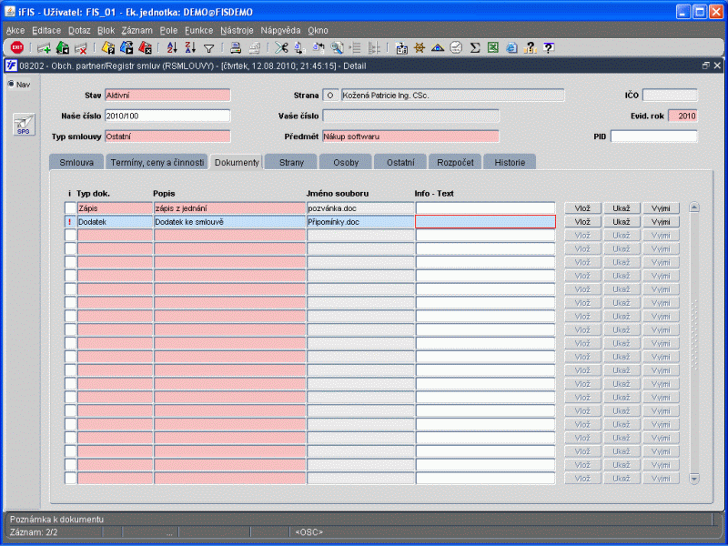728x546 pixels.
Task: Click the round clock toolbar icon
Action: tap(456, 47)
